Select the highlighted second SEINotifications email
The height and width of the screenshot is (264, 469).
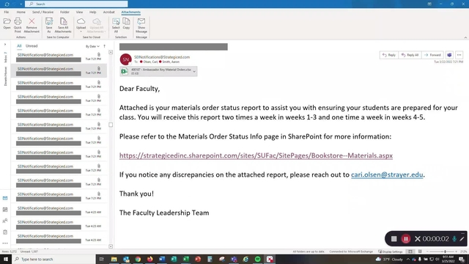(59, 70)
